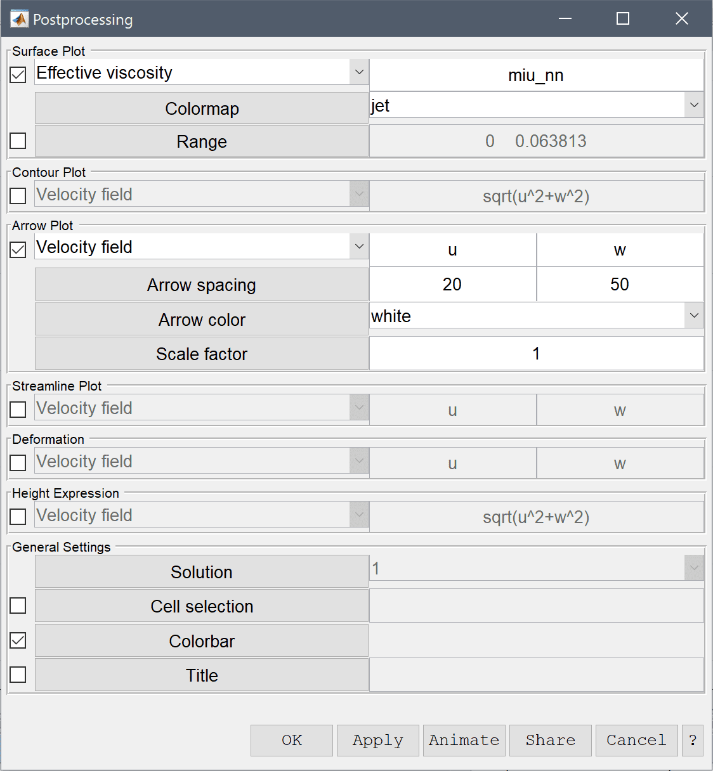Expand the arrow plot Velocity field dropdown
This screenshot has height=771, width=713.
[x=202, y=247]
